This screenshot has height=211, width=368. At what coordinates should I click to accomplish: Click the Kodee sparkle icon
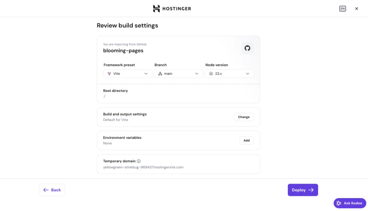[339, 203]
